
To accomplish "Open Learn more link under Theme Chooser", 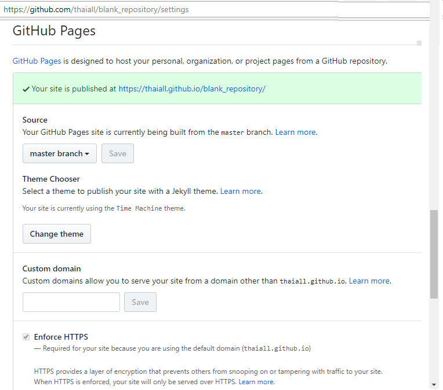I will click(x=241, y=191).
